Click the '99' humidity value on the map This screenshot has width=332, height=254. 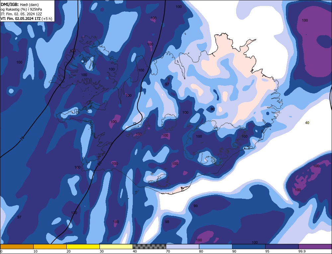click(196, 206)
